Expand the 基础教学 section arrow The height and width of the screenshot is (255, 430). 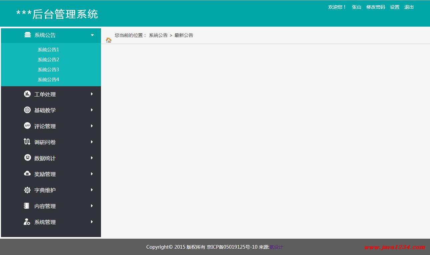pyautogui.click(x=92, y=110)
